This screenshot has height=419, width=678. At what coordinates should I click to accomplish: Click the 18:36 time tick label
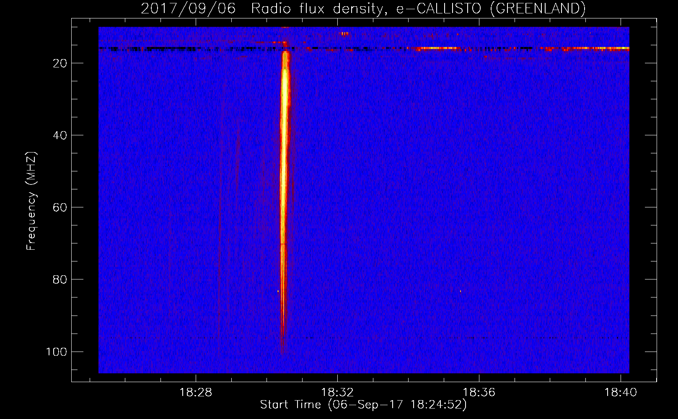coord(479,392)
